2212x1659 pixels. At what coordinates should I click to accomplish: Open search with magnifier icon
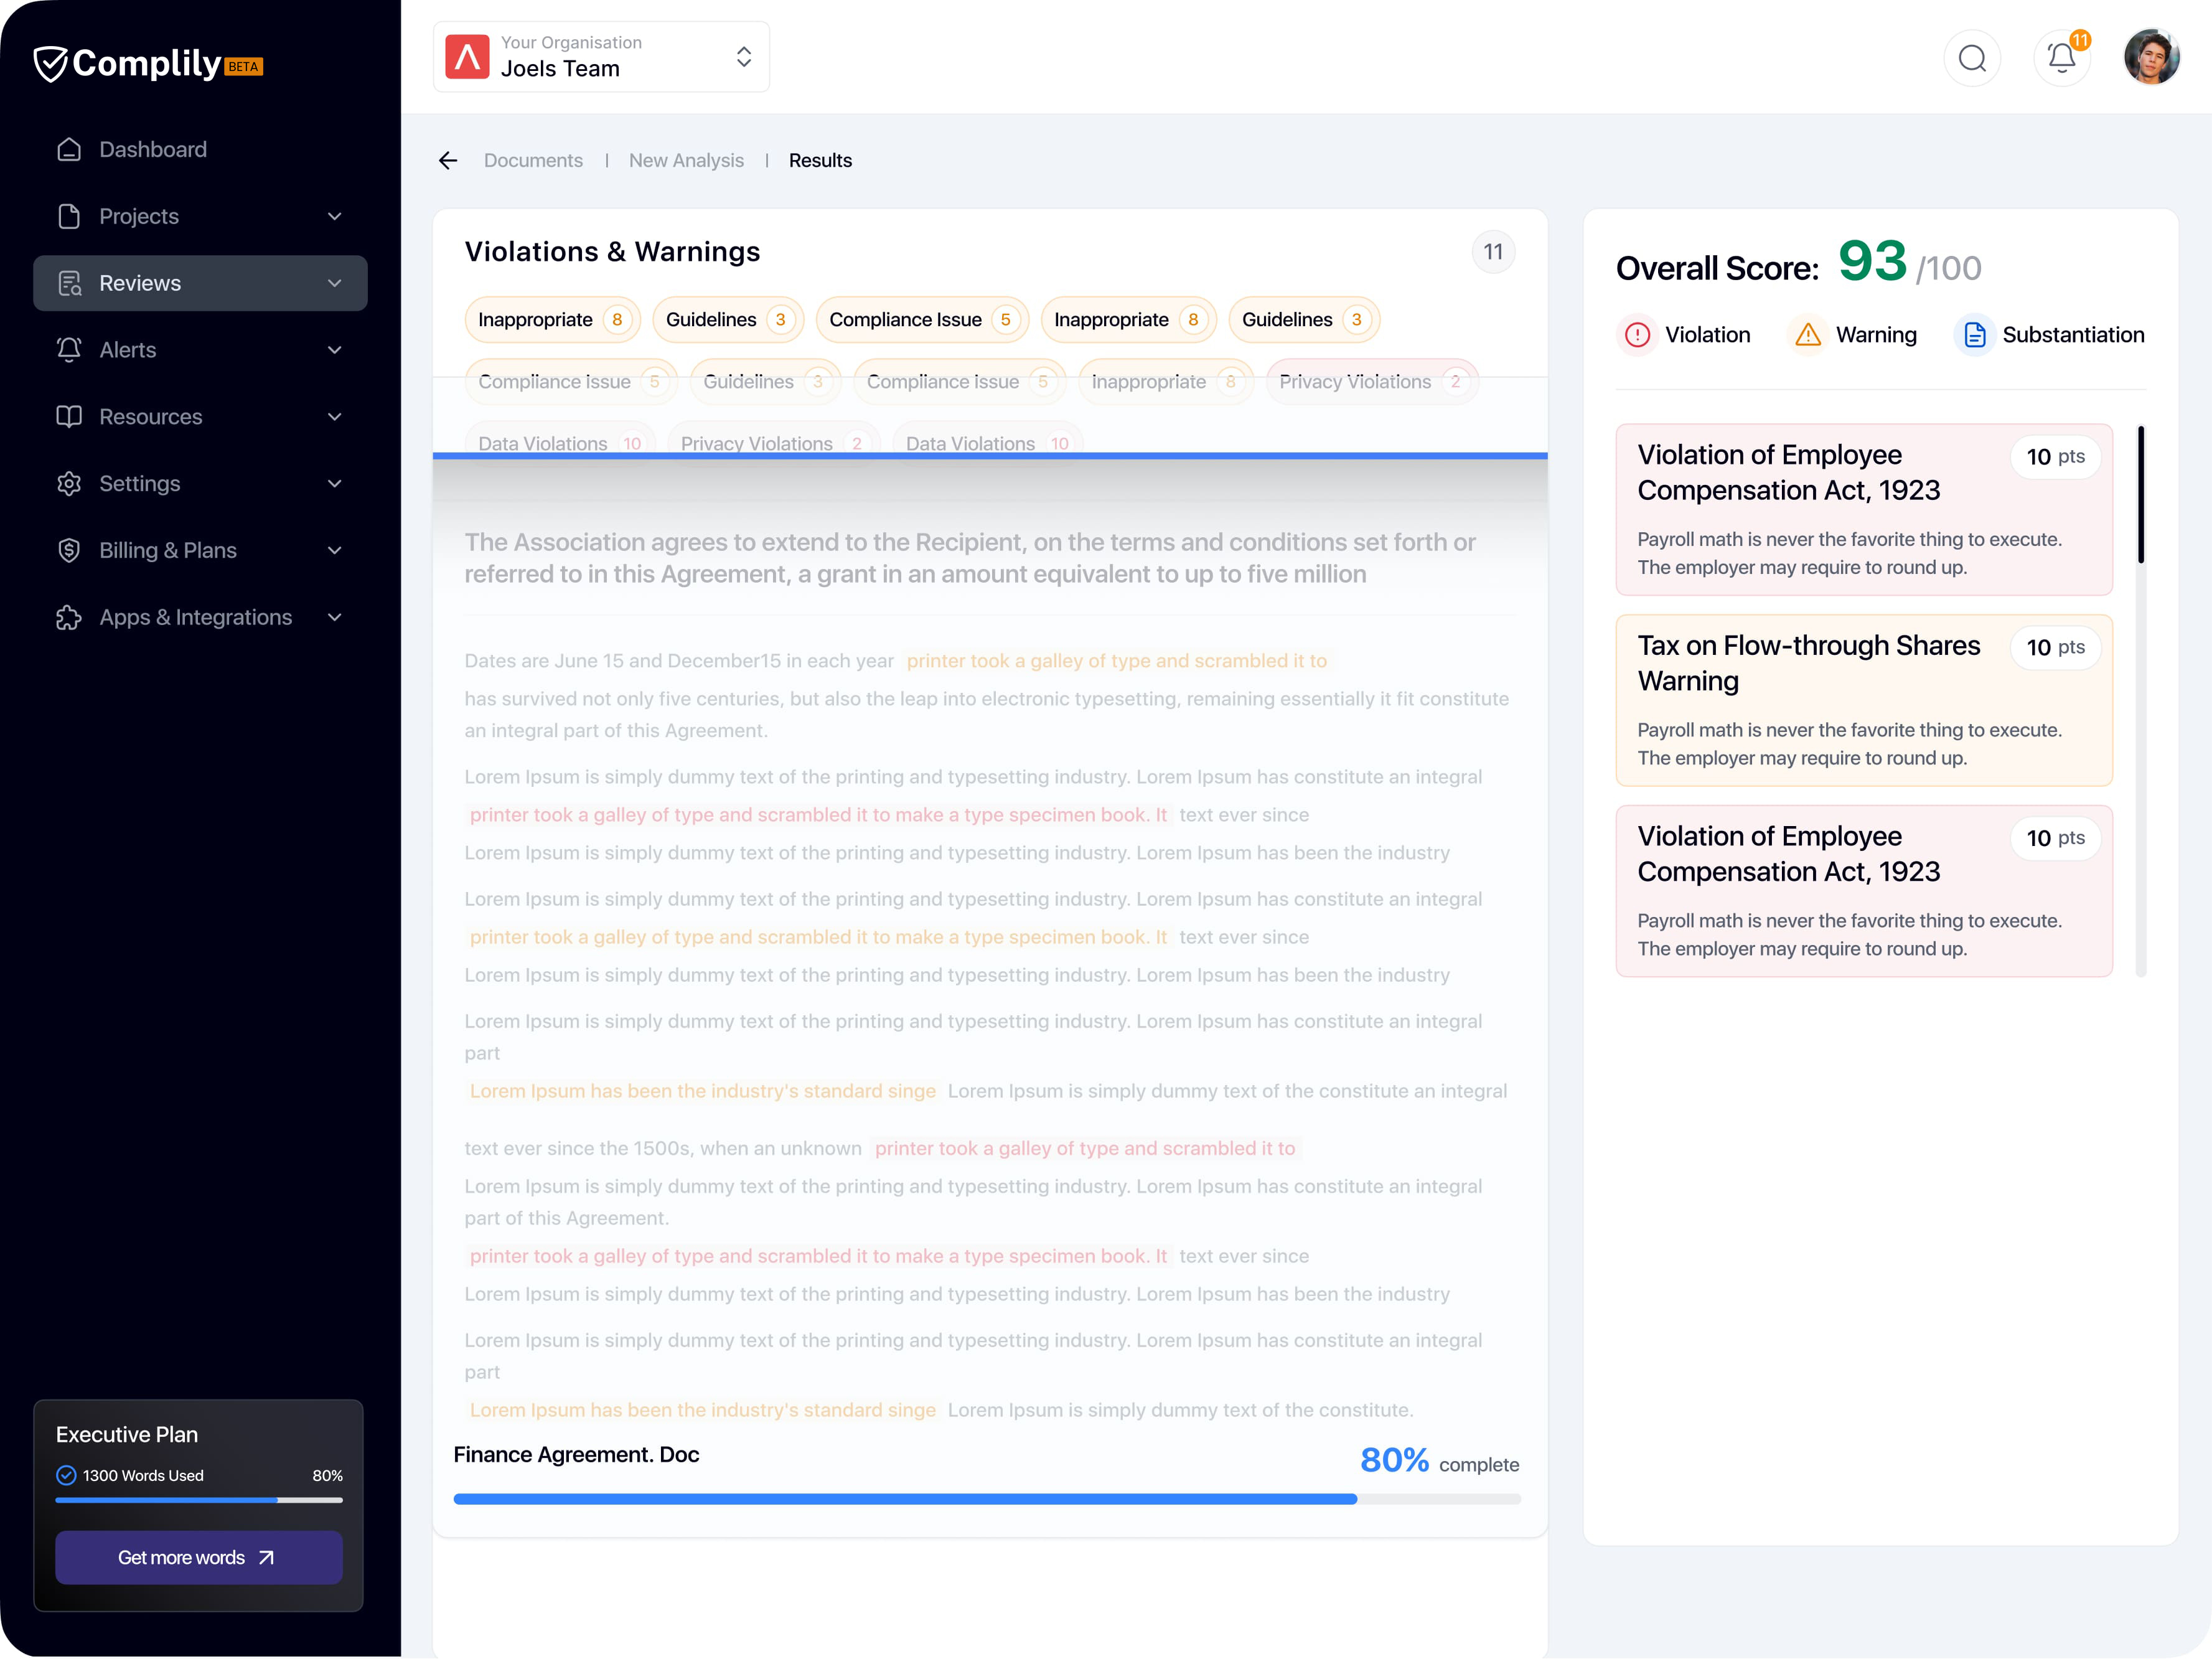(x=1972, y=58)
